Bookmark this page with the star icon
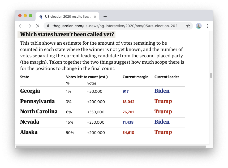Viewport: 228px width, 168px height. coord(188,26)
